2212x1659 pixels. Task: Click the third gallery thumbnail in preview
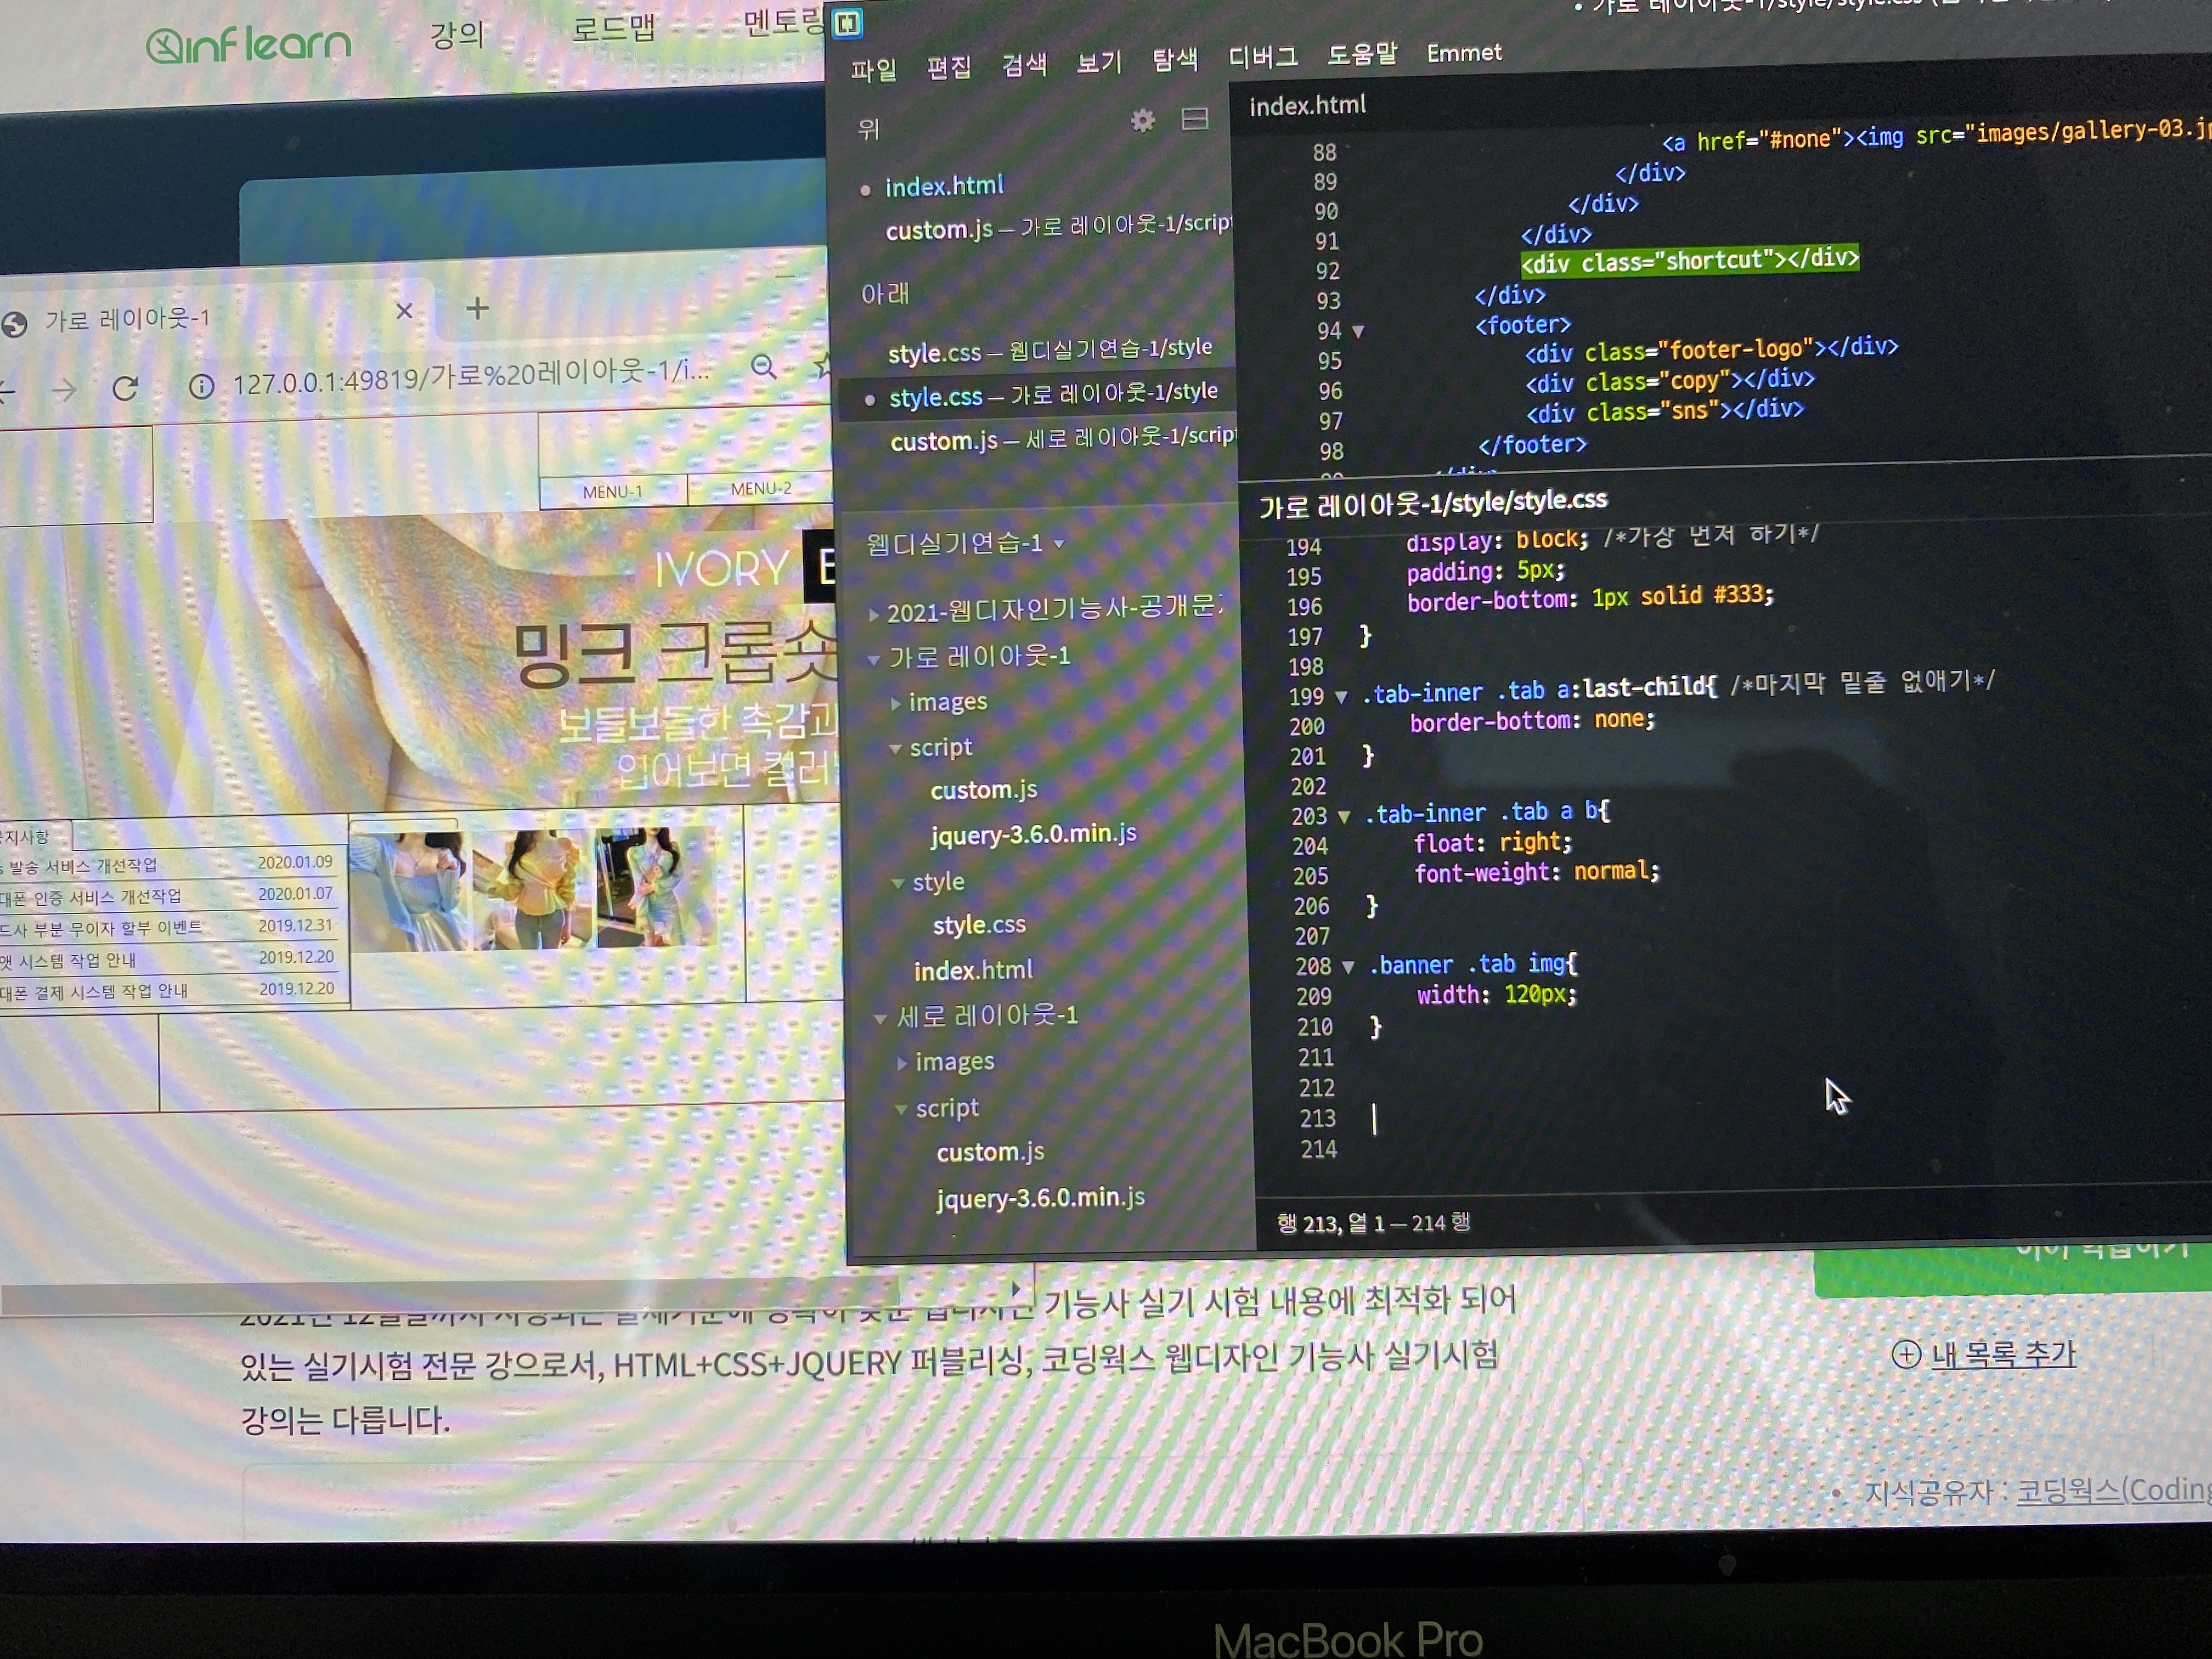tap(656, 886)
